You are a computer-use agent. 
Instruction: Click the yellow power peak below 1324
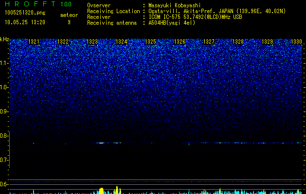(x=117, y=190)
